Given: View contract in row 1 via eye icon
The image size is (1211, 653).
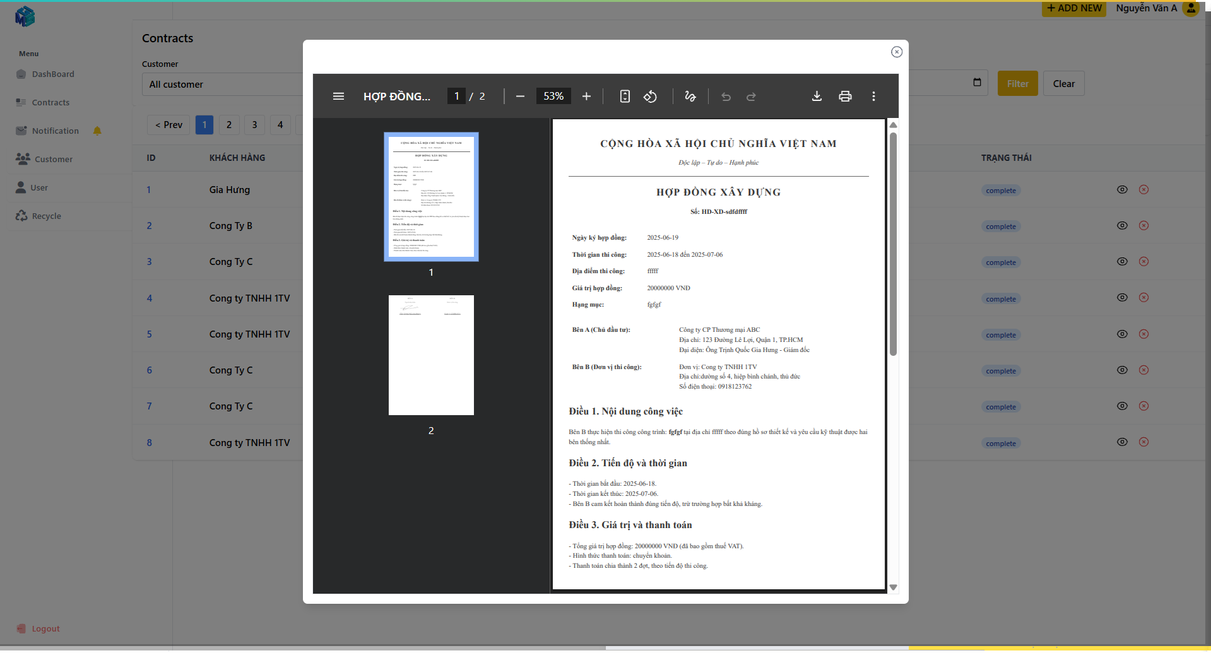Looking at the screenshot, I should tap(1122, 189).
